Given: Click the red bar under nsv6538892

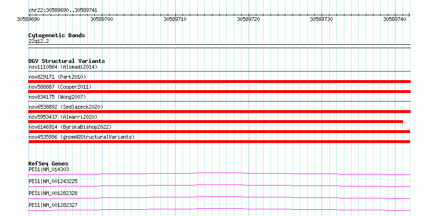Looking at the screenshot, I should (219, 112).
